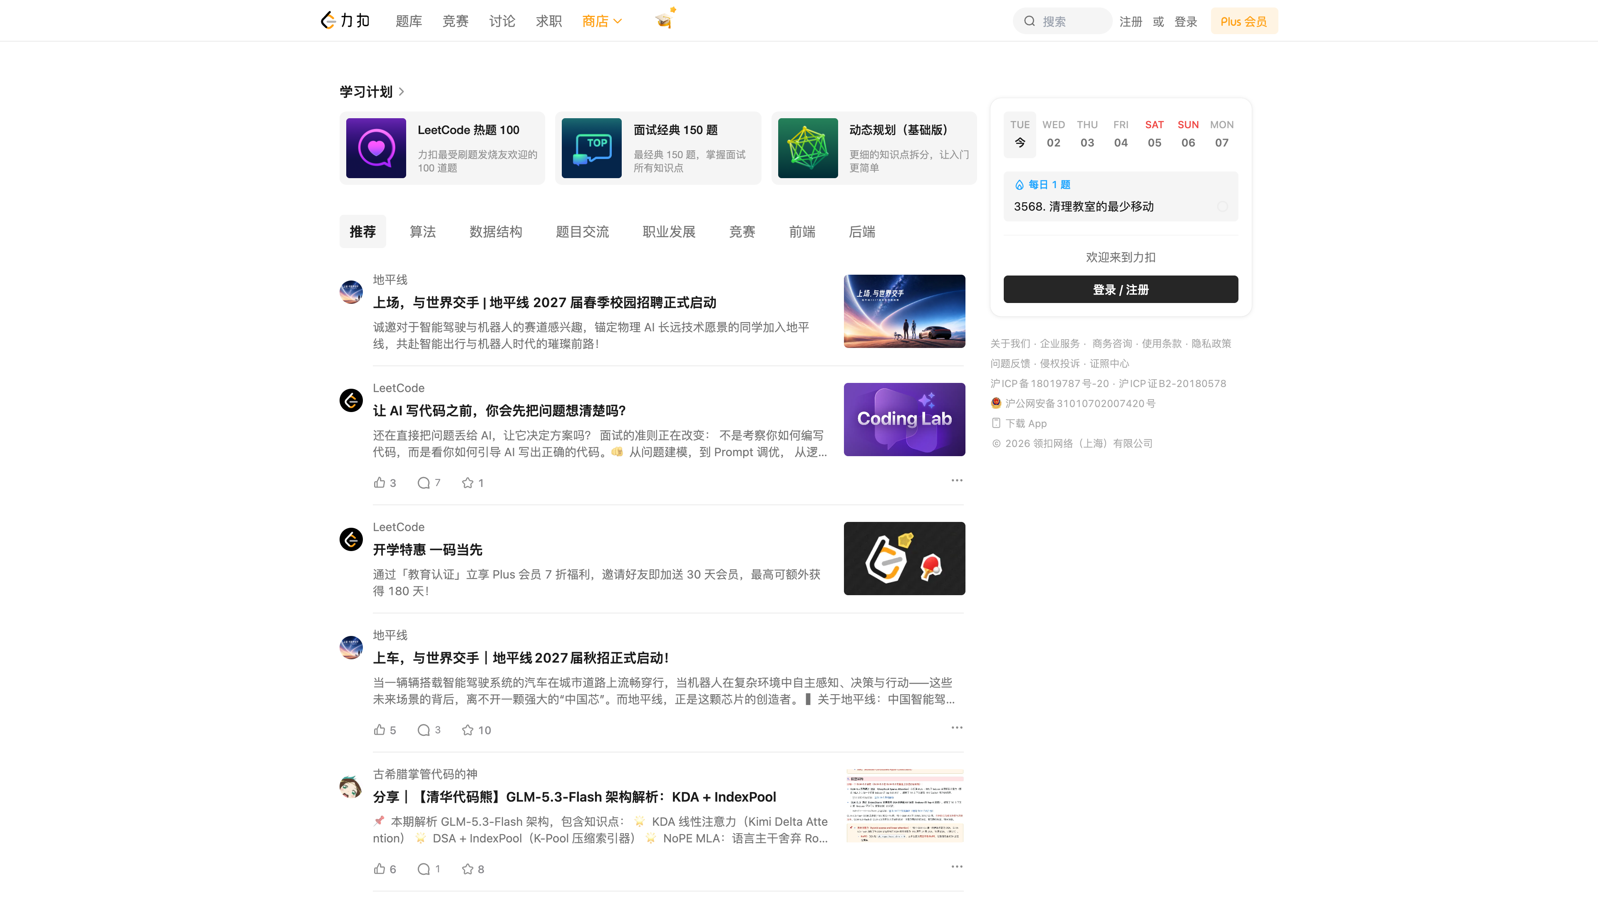Click the graduation cap gift icon

pos(665,19)
